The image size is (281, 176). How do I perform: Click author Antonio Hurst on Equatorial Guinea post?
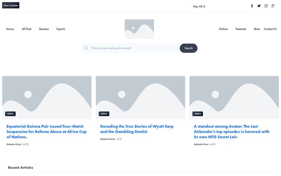14,144
